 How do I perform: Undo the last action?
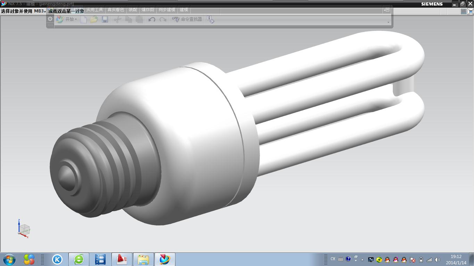152,20
